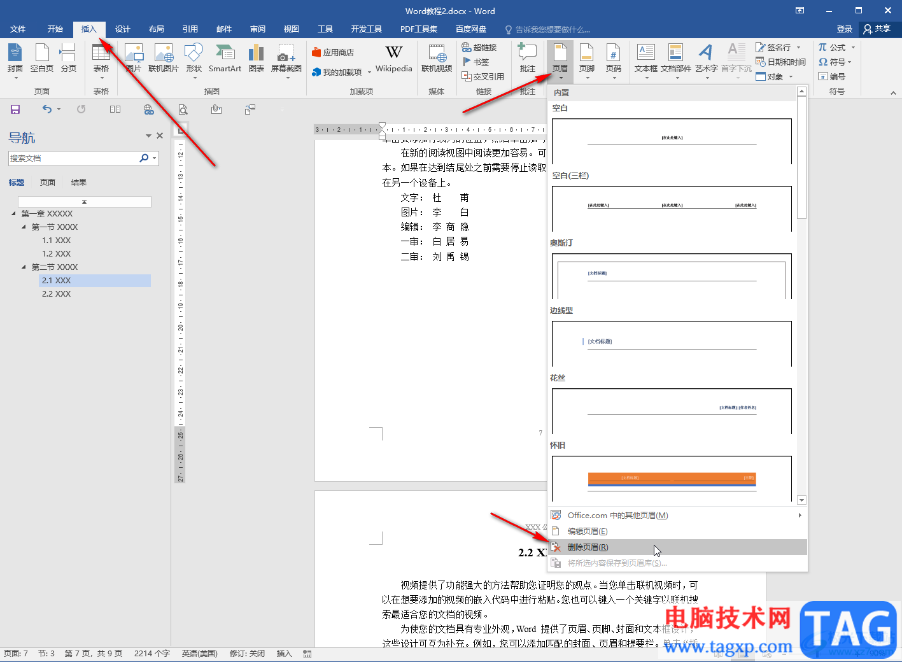The height and width of the screenshot is (662, 902).
Task: Jump to heading 2.2 XXX in navigation
Action: click(95, 294)
